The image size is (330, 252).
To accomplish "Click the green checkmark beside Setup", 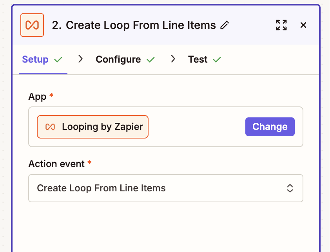I will (x=58, y=60).
